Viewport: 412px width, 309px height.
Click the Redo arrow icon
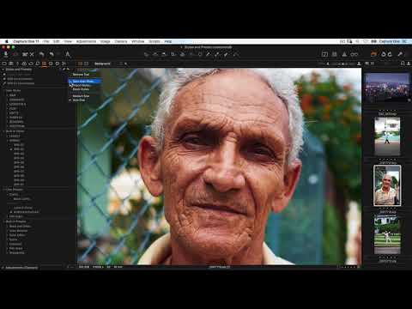pos(51,54)
